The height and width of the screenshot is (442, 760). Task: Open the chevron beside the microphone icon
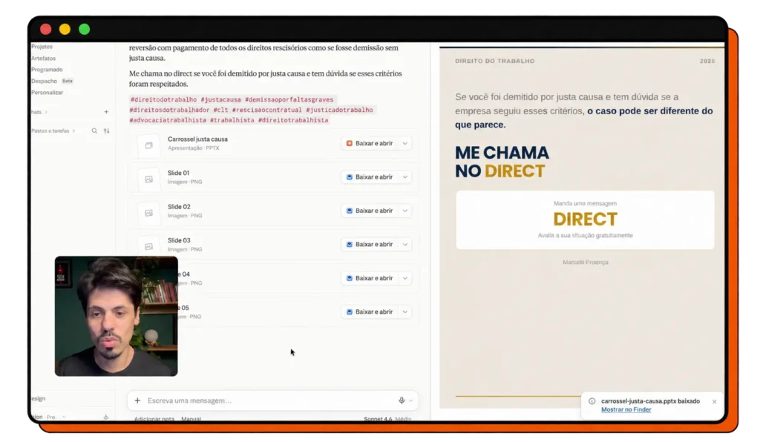(411, 401)
